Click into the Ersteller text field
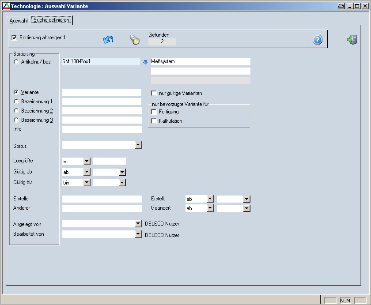The width and height of the screenshot is (371, 305). [102, 199]
